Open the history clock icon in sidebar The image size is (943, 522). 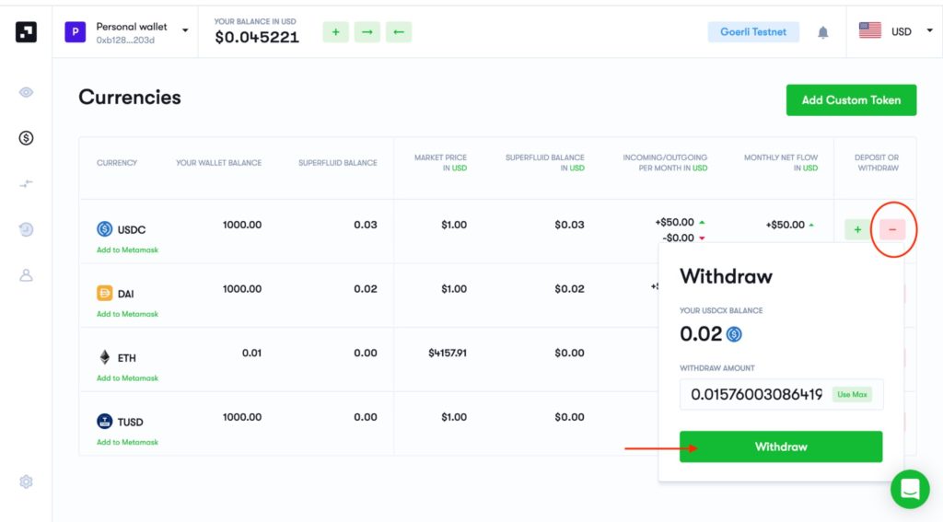pos(26,229)
